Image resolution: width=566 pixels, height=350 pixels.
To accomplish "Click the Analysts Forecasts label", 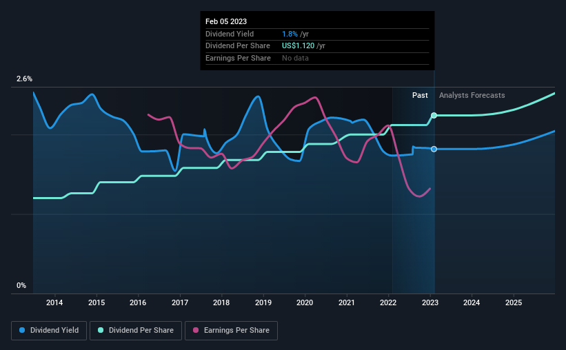I will point(472,95).
